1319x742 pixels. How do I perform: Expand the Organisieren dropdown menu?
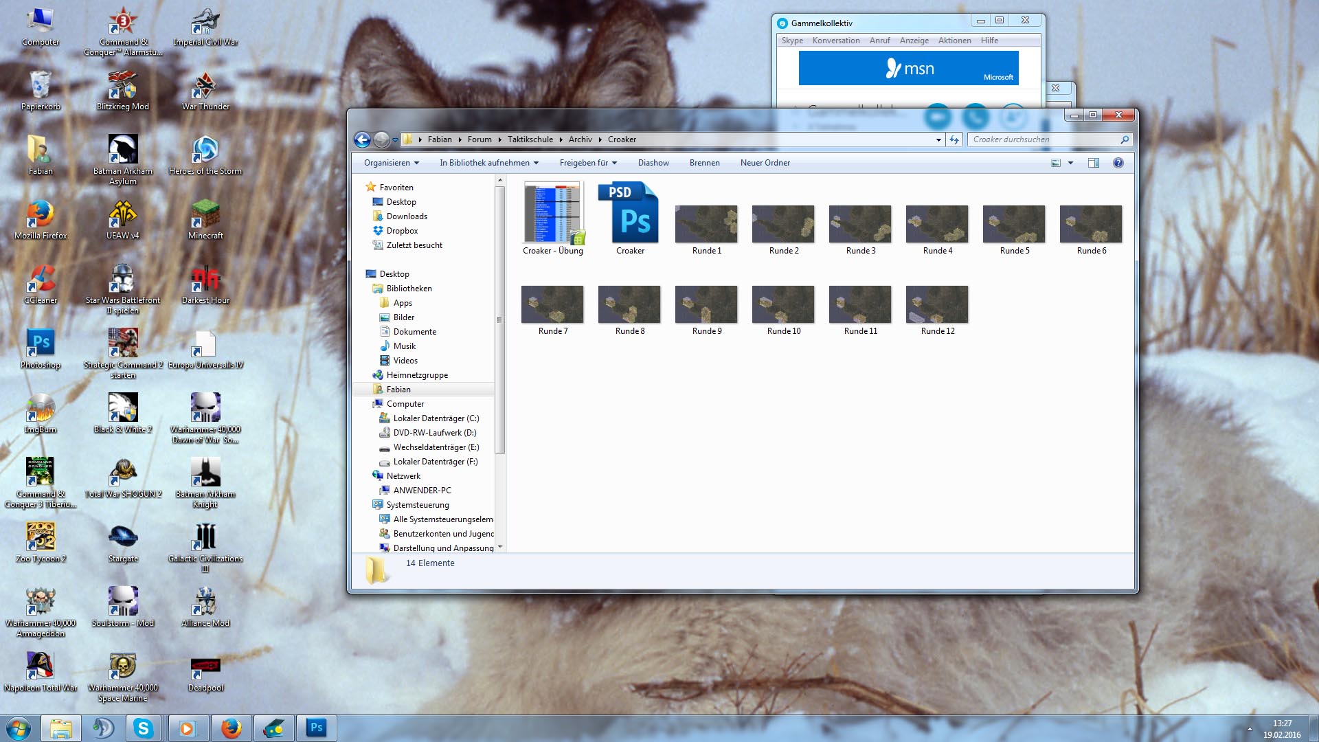[x=391, y=163]
